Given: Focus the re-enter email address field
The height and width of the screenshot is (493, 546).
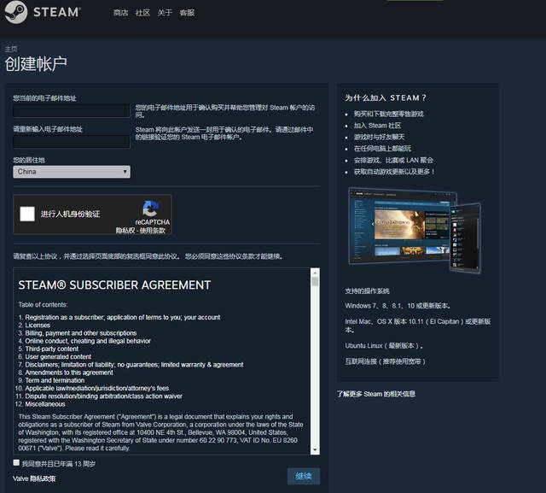Looking at the screenshot, I should 72,142.
